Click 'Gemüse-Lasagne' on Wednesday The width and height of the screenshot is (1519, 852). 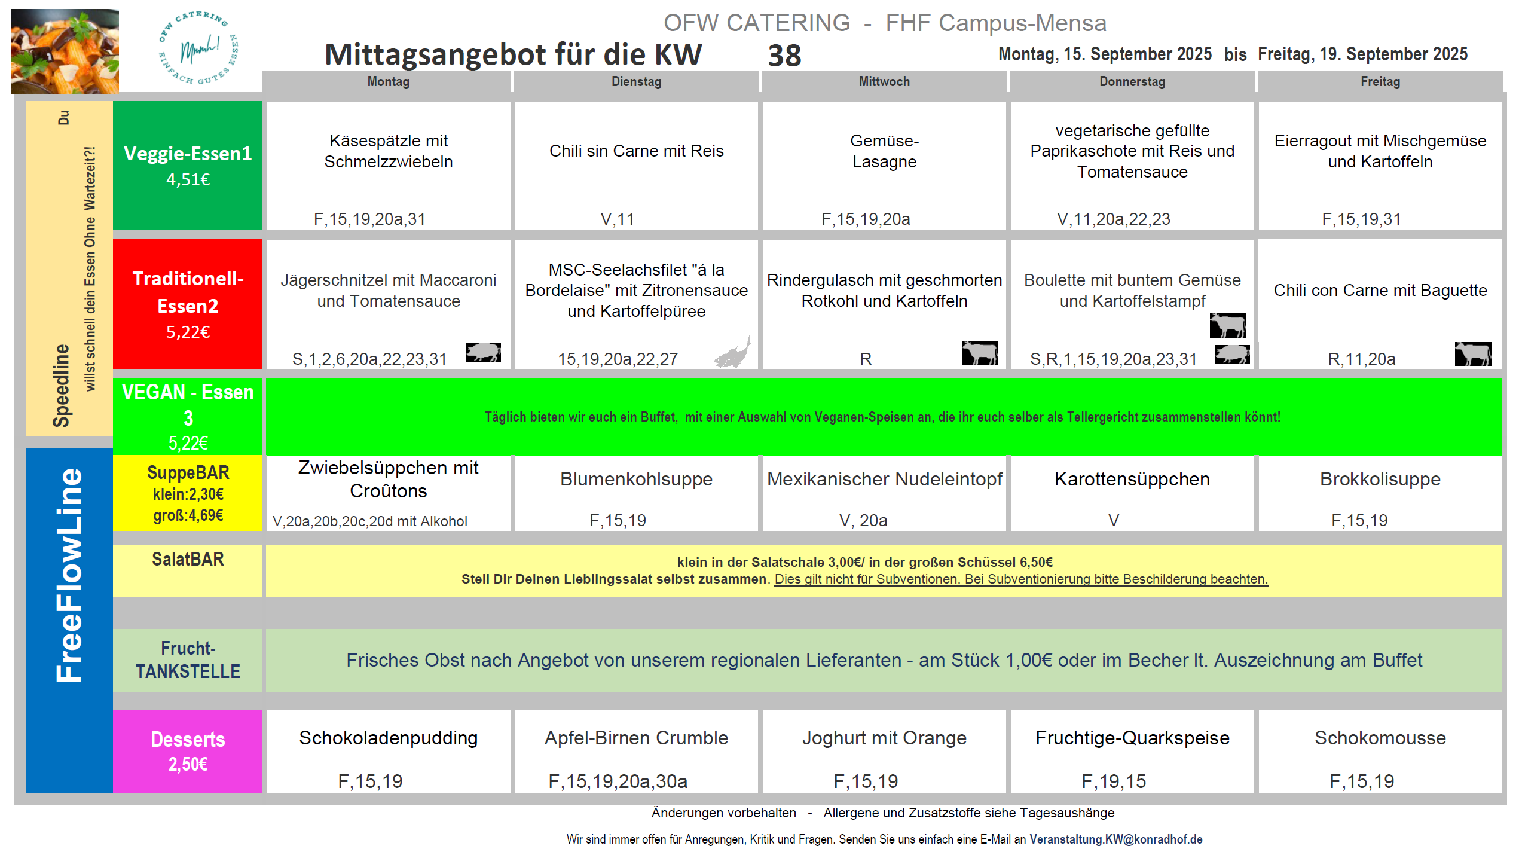(x=884, y=151)
